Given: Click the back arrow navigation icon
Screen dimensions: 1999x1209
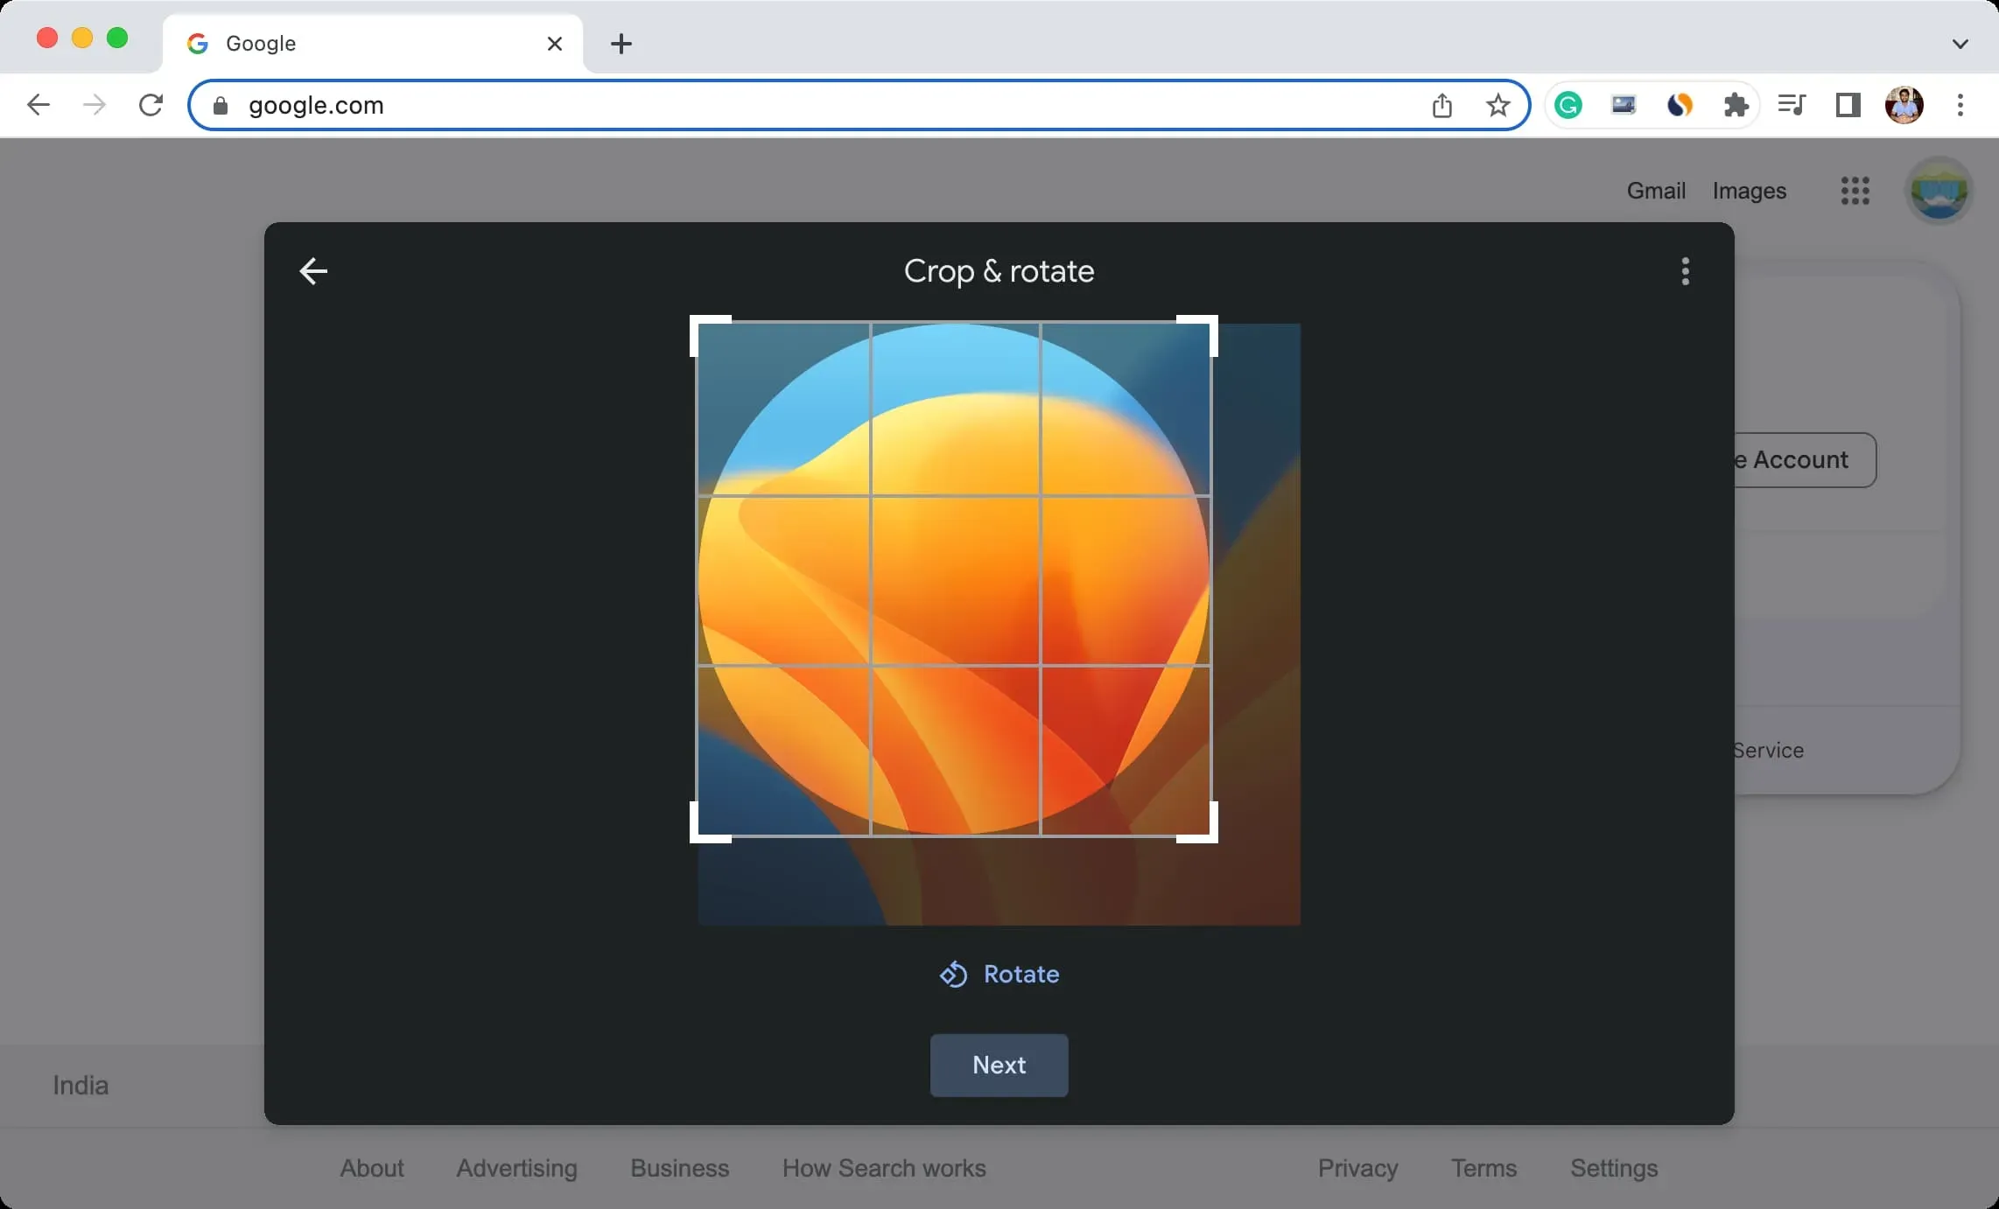Looking at the screenshot, I should point(312,269).
